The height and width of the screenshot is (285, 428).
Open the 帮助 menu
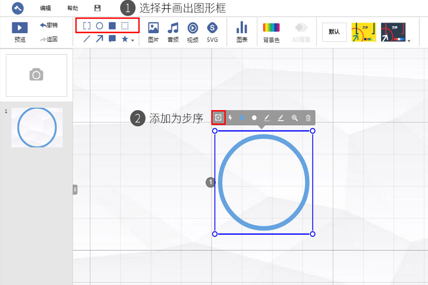(x=73, y=8)
